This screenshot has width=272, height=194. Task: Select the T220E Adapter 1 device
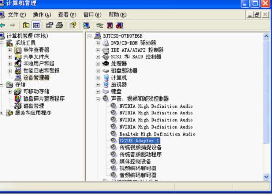139,141
